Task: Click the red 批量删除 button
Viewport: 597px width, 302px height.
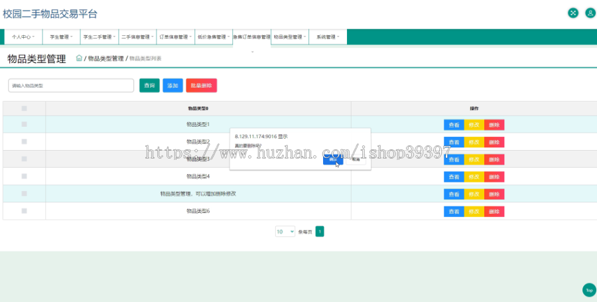Action: pos(202,86)
